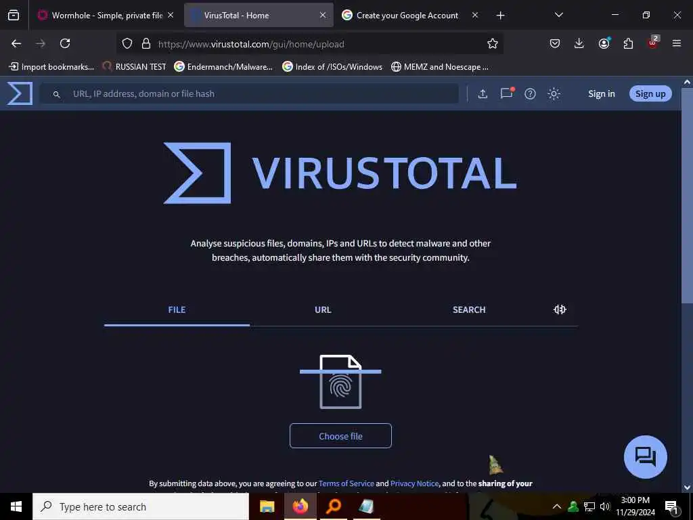Open the Pocket save icon
The height and width of the screenshot is (520, 693).
(x=555, y=43)
